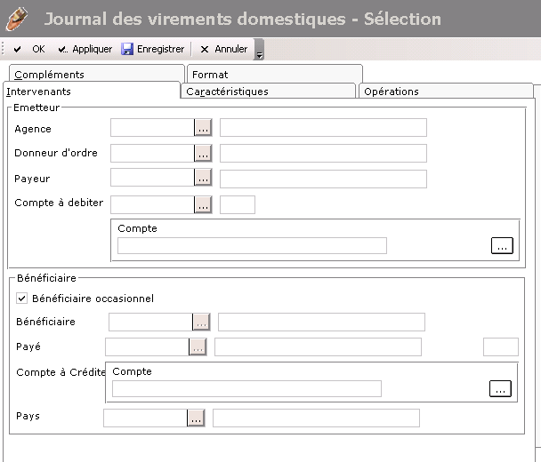Browse the Emetteur Compte ellipsis button
Image resolution: width=541 pixels, height=462 pixels.
(502, 246)
